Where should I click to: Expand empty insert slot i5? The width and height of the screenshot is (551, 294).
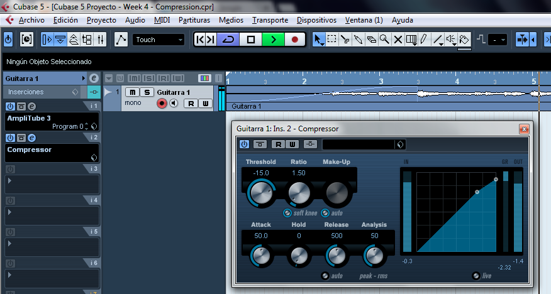[9, 244]
